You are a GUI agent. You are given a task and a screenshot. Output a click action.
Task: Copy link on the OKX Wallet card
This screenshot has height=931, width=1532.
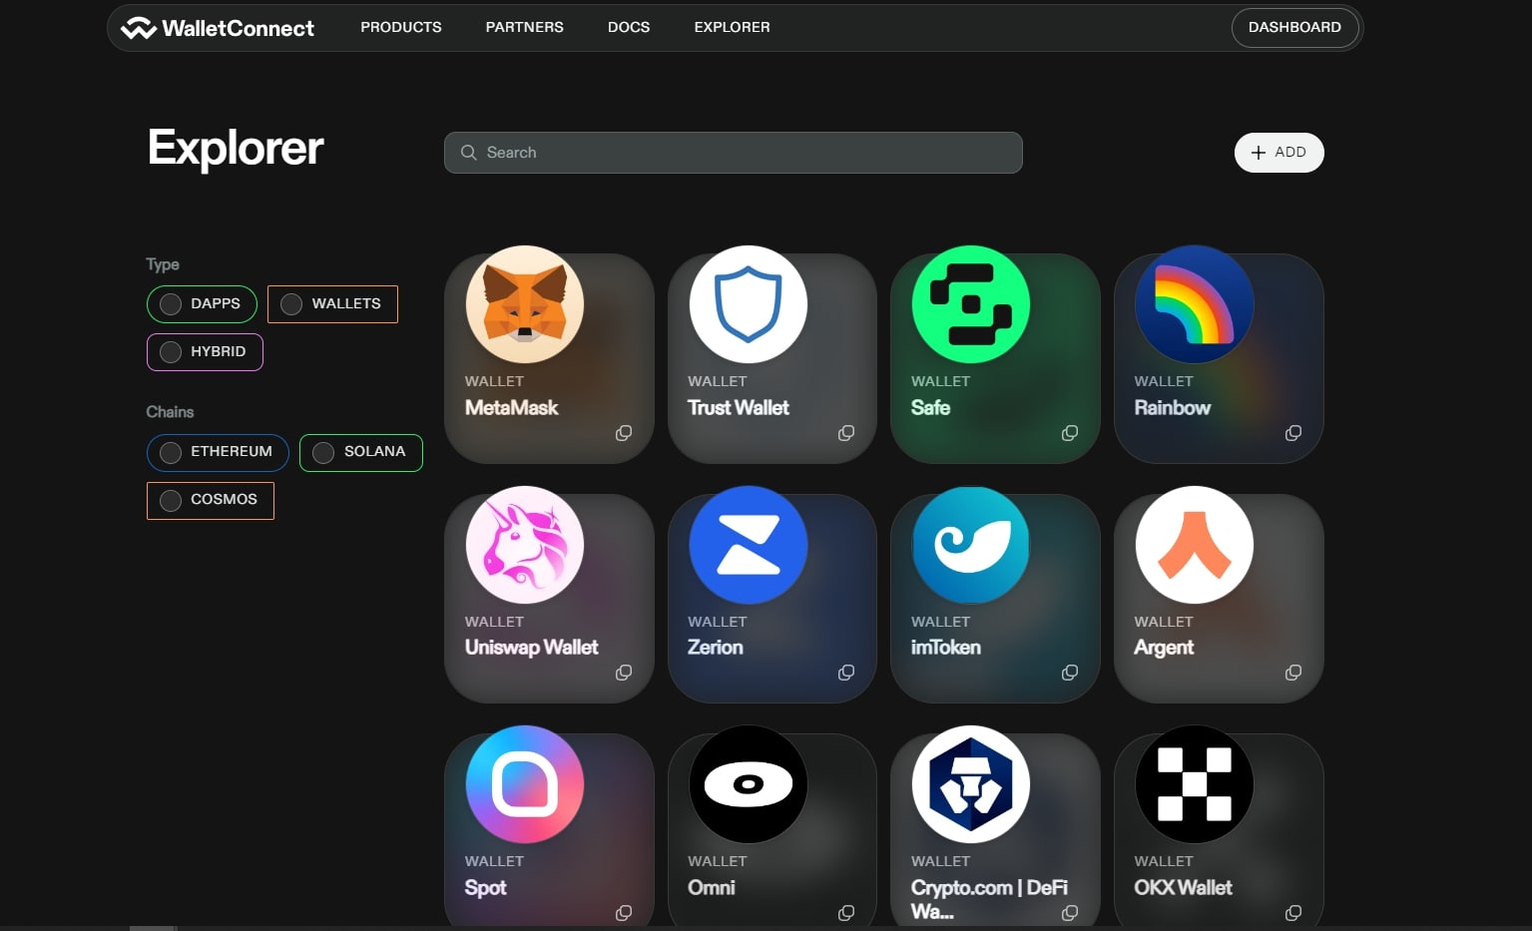coord(1293,913)
